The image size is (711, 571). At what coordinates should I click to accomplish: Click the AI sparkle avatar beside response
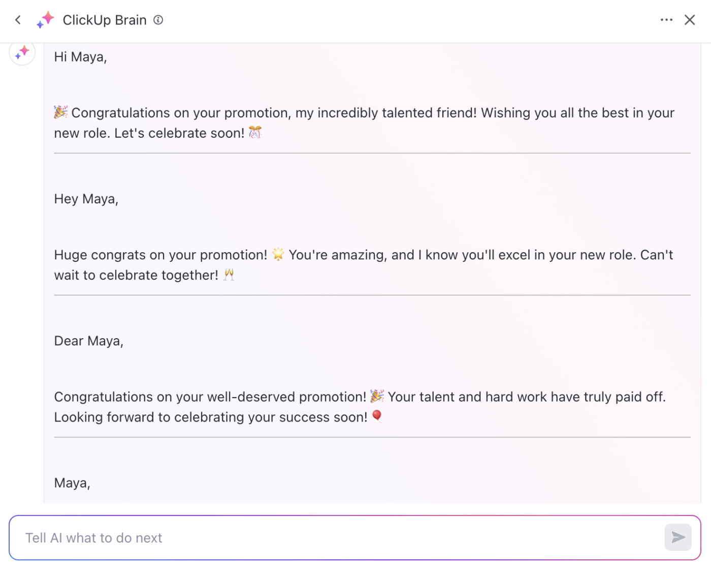coord(22,52)
